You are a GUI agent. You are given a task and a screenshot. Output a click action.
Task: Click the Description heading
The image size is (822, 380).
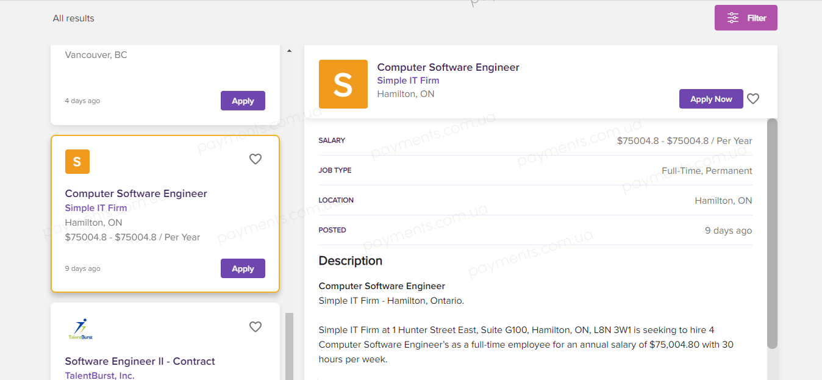[x=351, y=261]
